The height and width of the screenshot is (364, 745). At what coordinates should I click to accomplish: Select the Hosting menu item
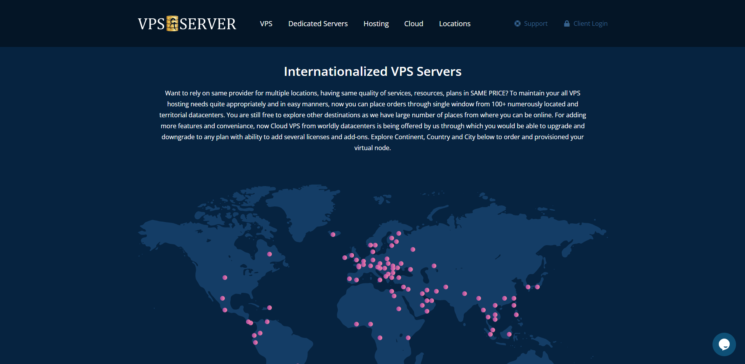[x=376, y=24]
